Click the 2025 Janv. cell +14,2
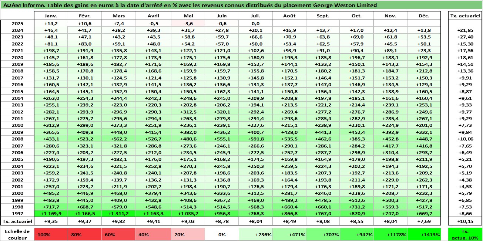 51,23
